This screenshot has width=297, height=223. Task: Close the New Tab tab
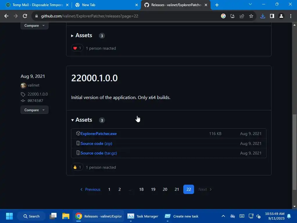click(x=137, y=5)
